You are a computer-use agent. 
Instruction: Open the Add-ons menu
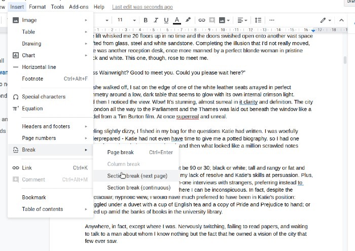coord(79,7)
